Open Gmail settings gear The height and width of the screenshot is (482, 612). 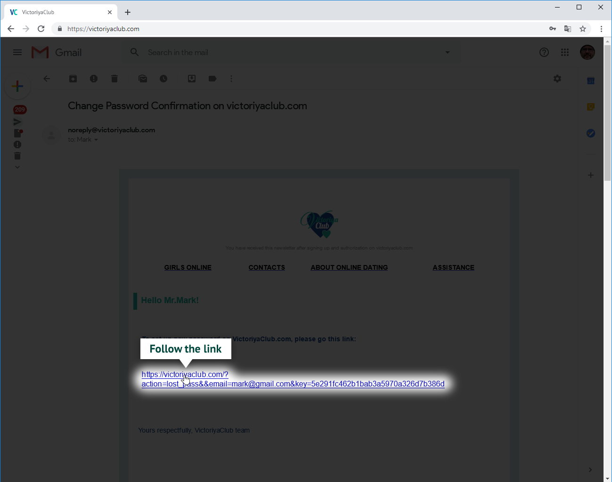[557, 79]
